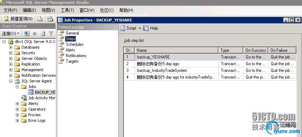Expand the Operators folder

coord(17,109)
